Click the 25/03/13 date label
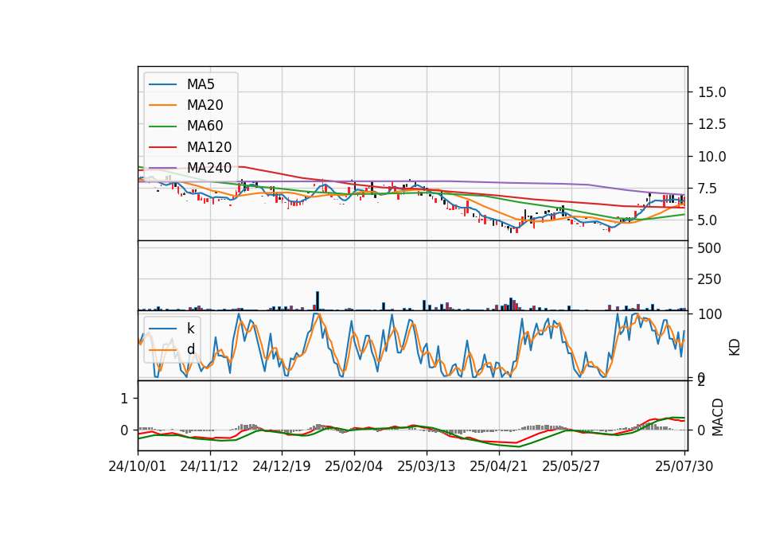 (x=427, y=466)
